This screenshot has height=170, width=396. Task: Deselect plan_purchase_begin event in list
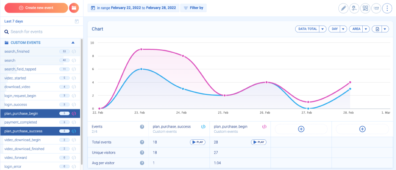pos(40,113)
